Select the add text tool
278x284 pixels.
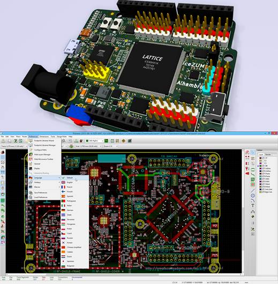click(x=253, y=206)
